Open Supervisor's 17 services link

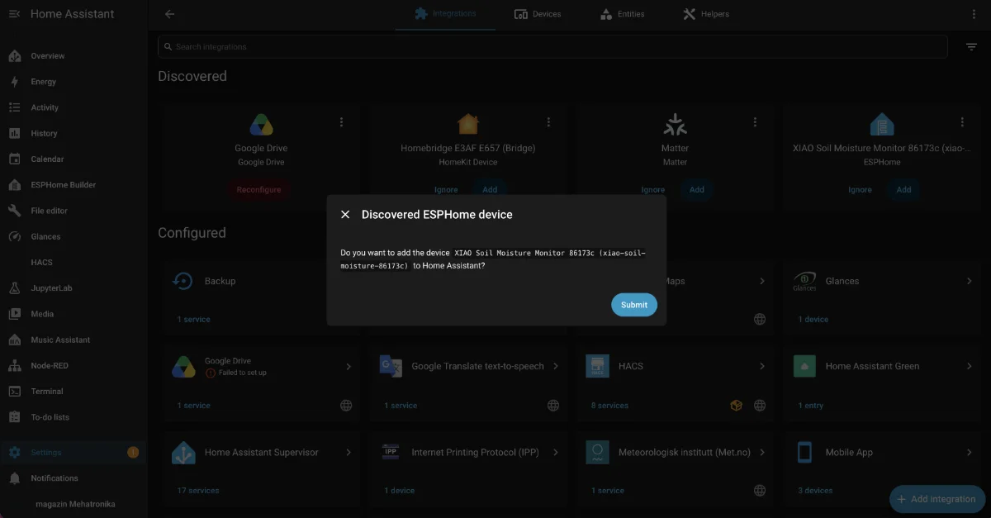(x=198, y=491)
